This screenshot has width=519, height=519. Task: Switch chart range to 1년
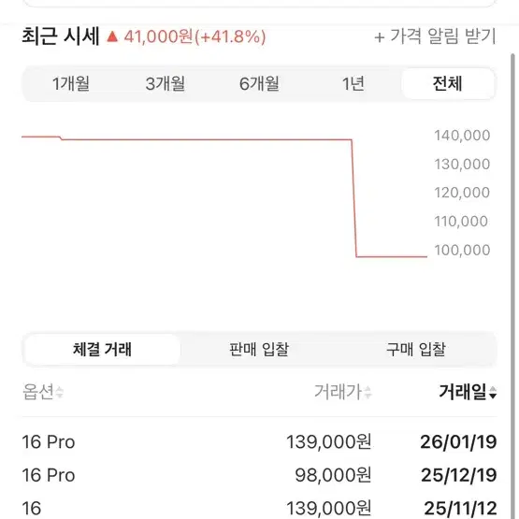point(353,84)
